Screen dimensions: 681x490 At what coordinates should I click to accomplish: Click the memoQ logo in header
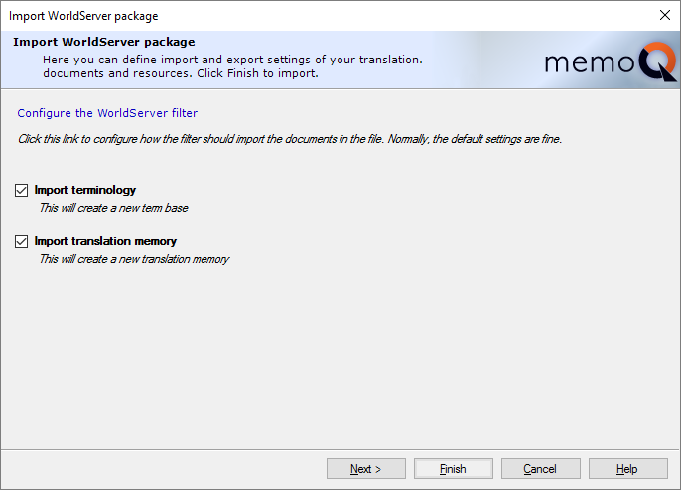[610, 64]
